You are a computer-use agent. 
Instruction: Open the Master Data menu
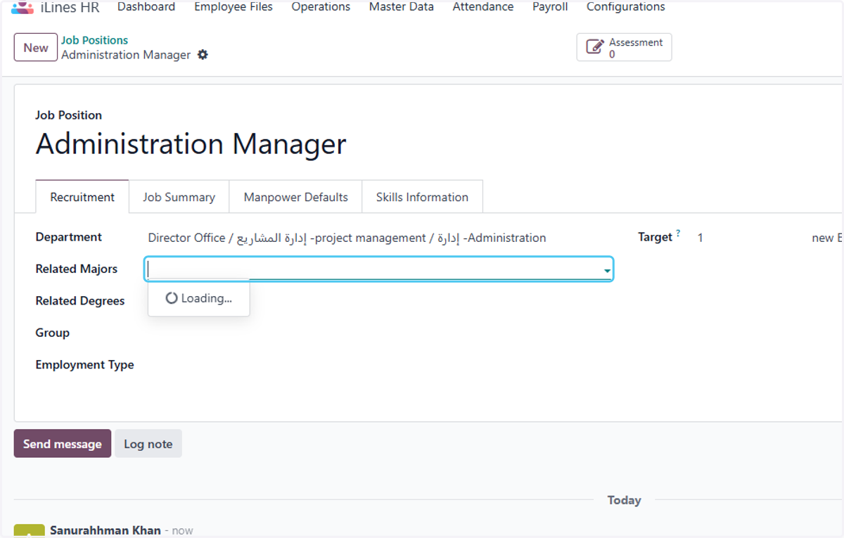[402, 7]
